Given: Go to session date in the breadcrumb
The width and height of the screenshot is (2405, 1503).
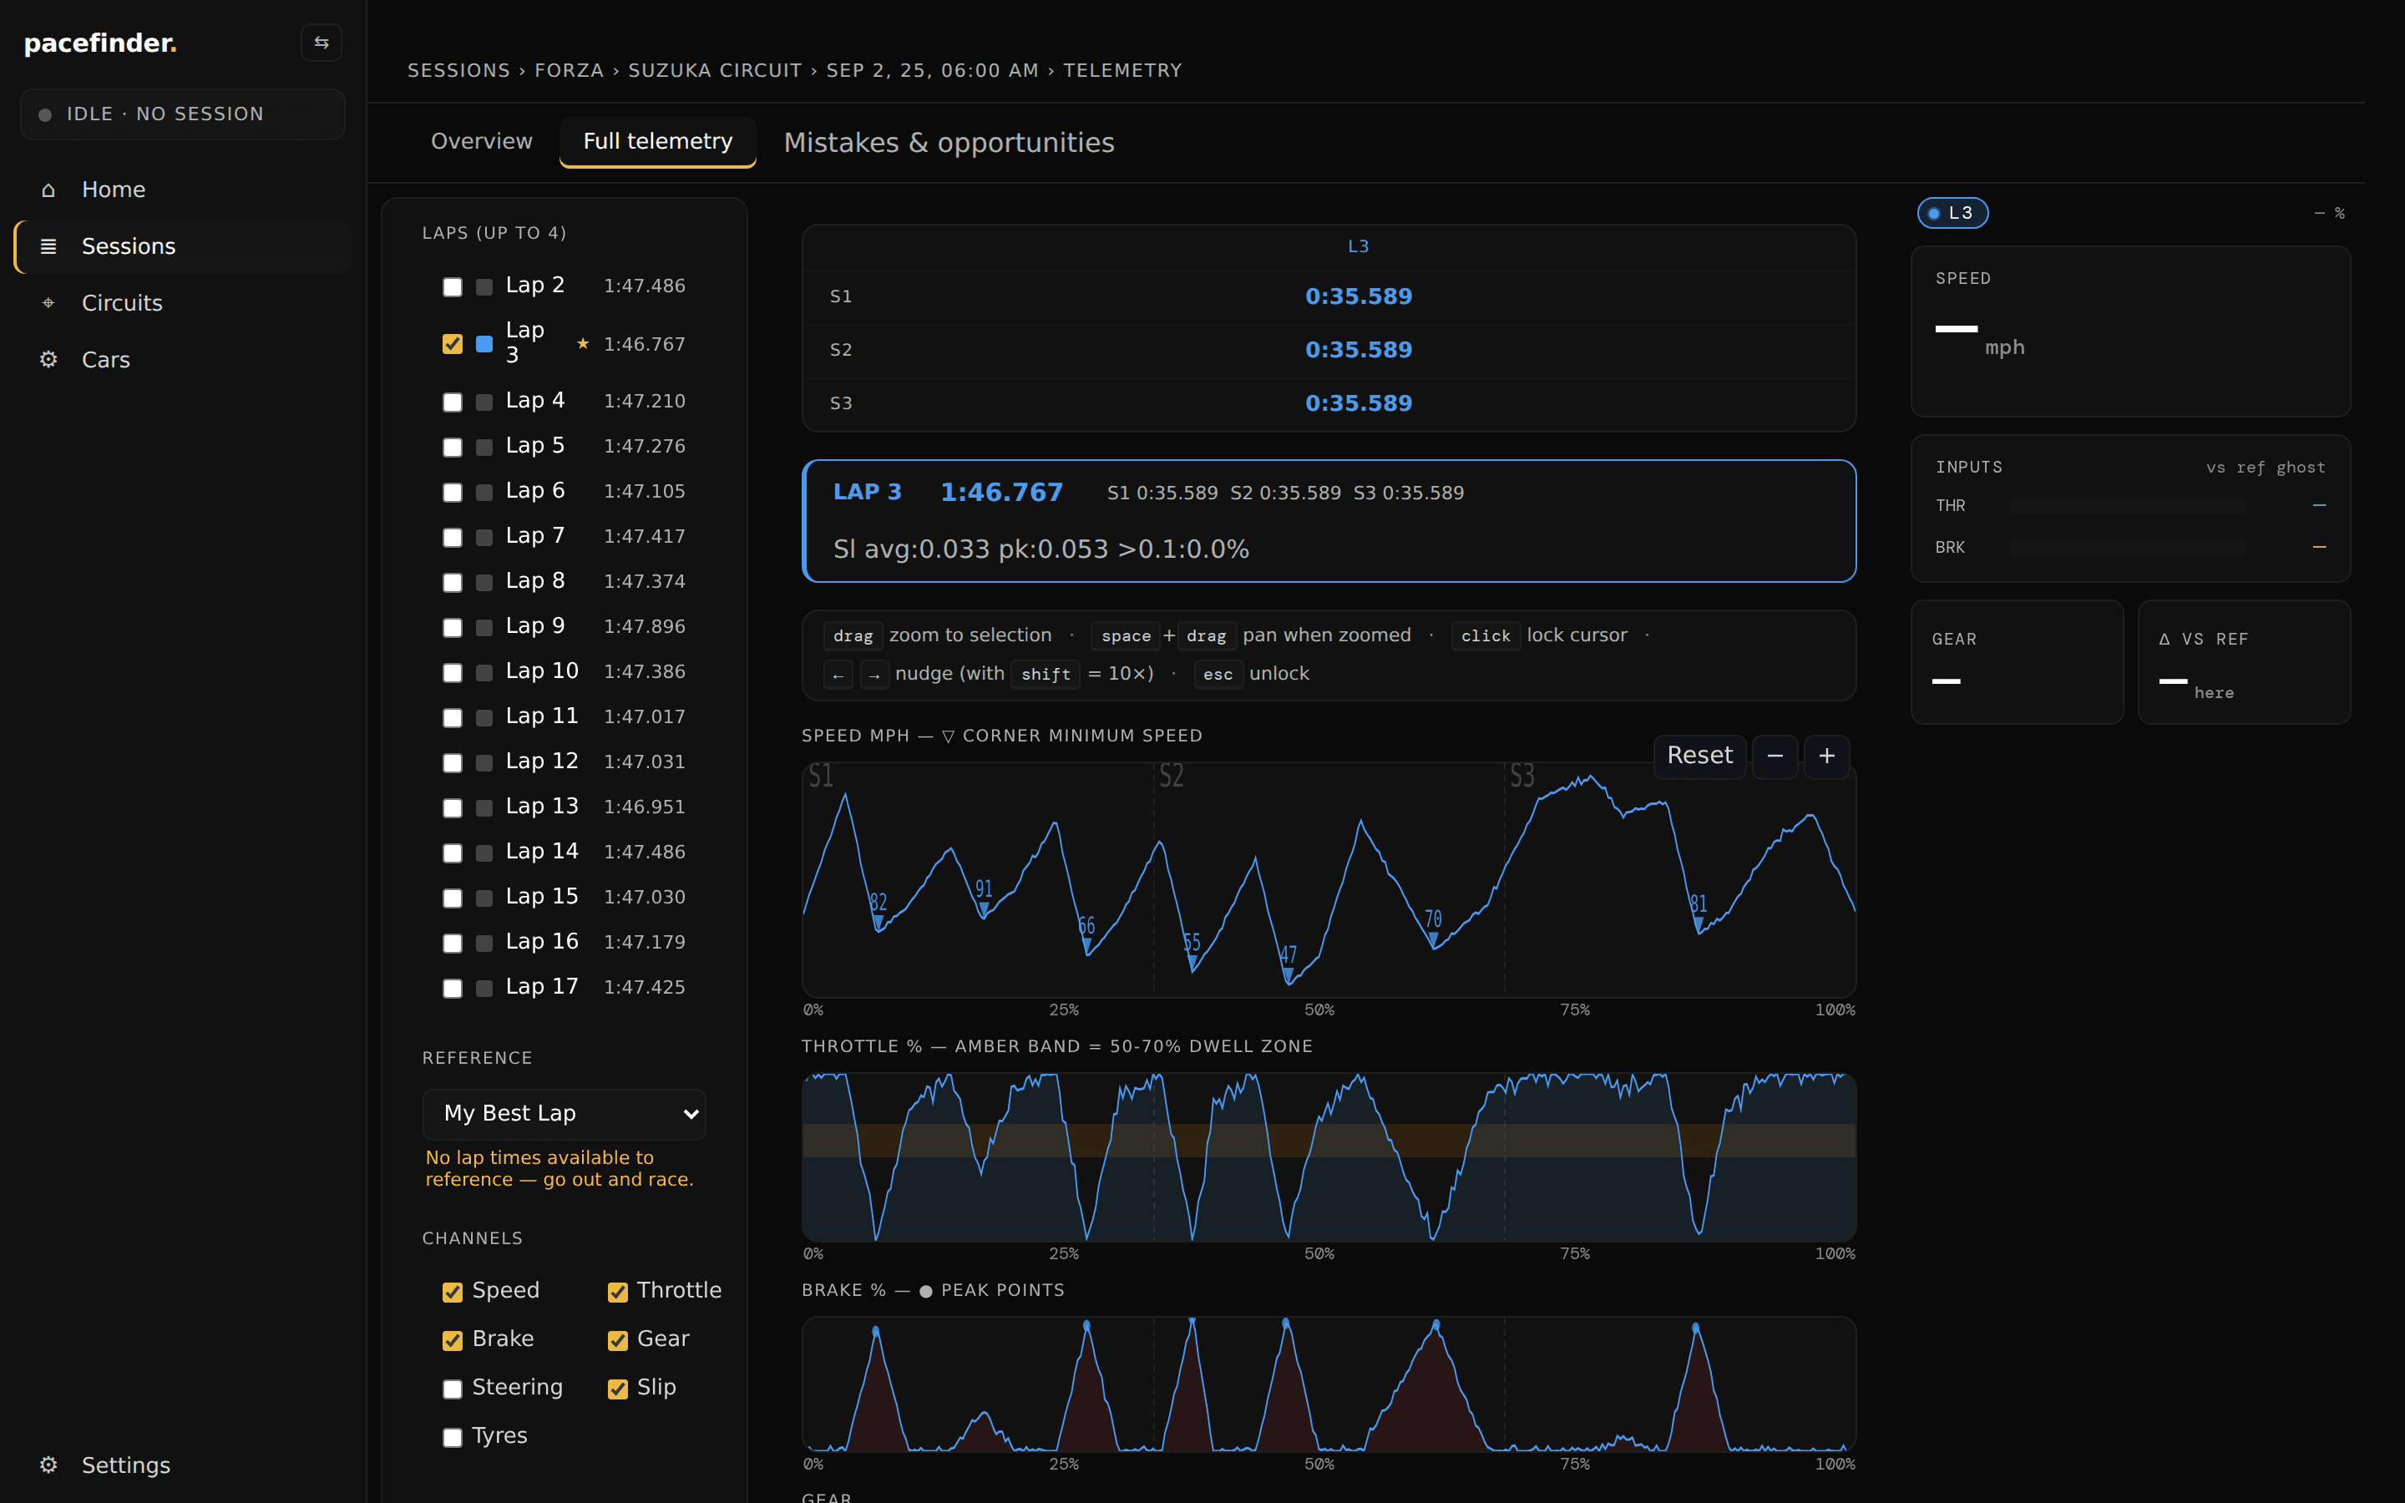Looking at the screenshot, I should coord(932,71).
